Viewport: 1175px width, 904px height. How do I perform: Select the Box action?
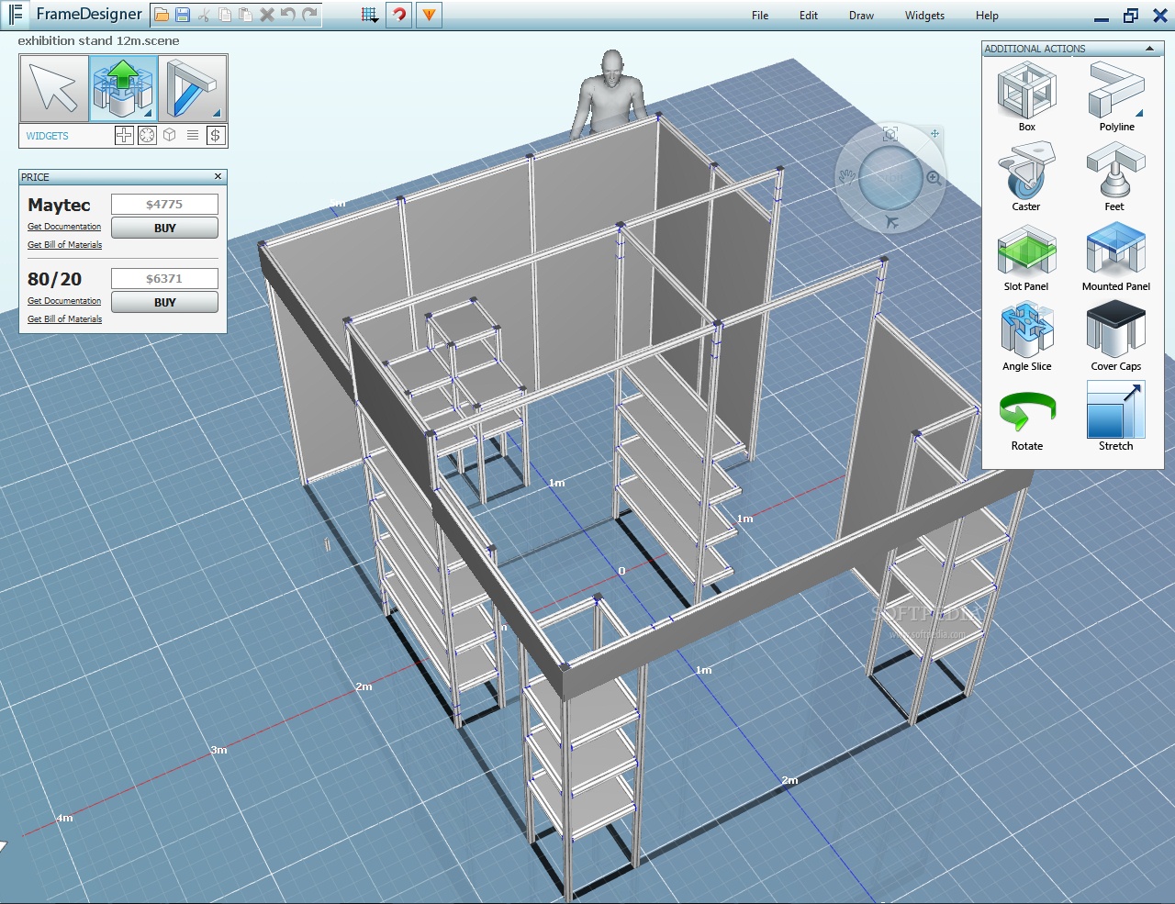coord(1027,96)
